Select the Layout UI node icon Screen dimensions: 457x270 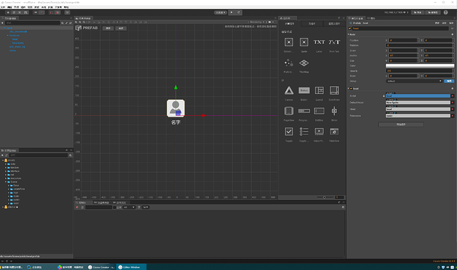(319, 91)
